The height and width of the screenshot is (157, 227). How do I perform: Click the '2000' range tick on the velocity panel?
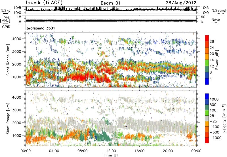click(17, 123)
